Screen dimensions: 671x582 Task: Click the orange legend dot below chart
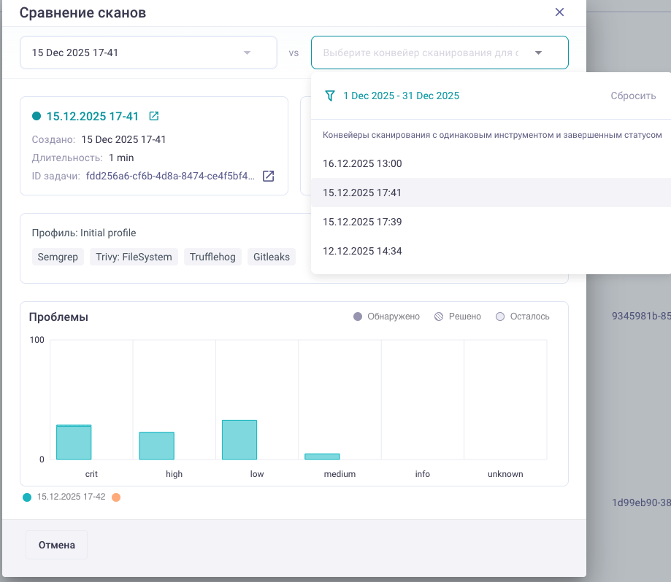pyautogui.click(x=116, y=497)
